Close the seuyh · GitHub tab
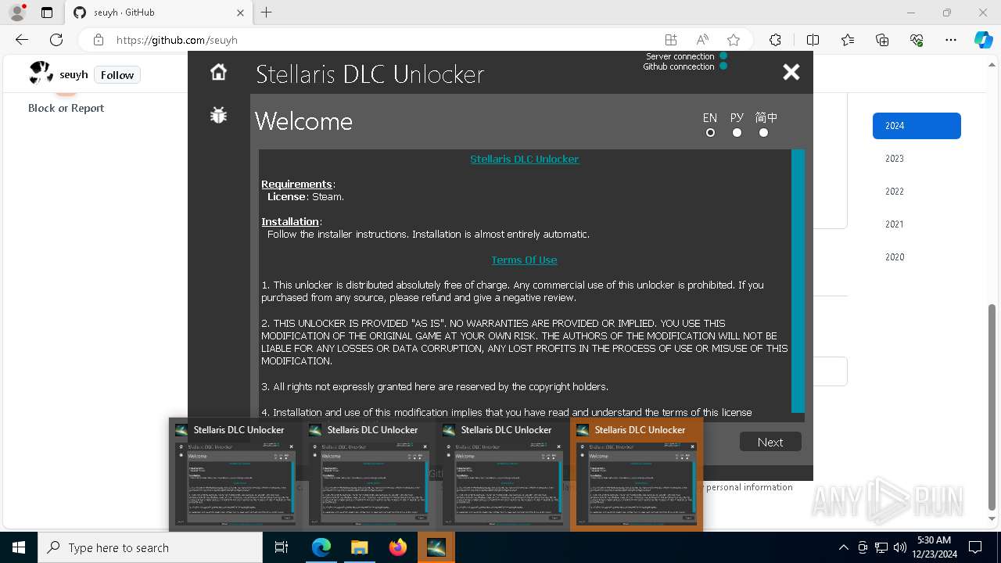The image size is (1001, 563). point(240,13)
